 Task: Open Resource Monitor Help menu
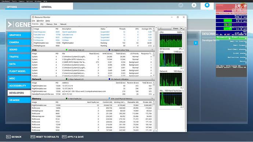click(48, 21)
